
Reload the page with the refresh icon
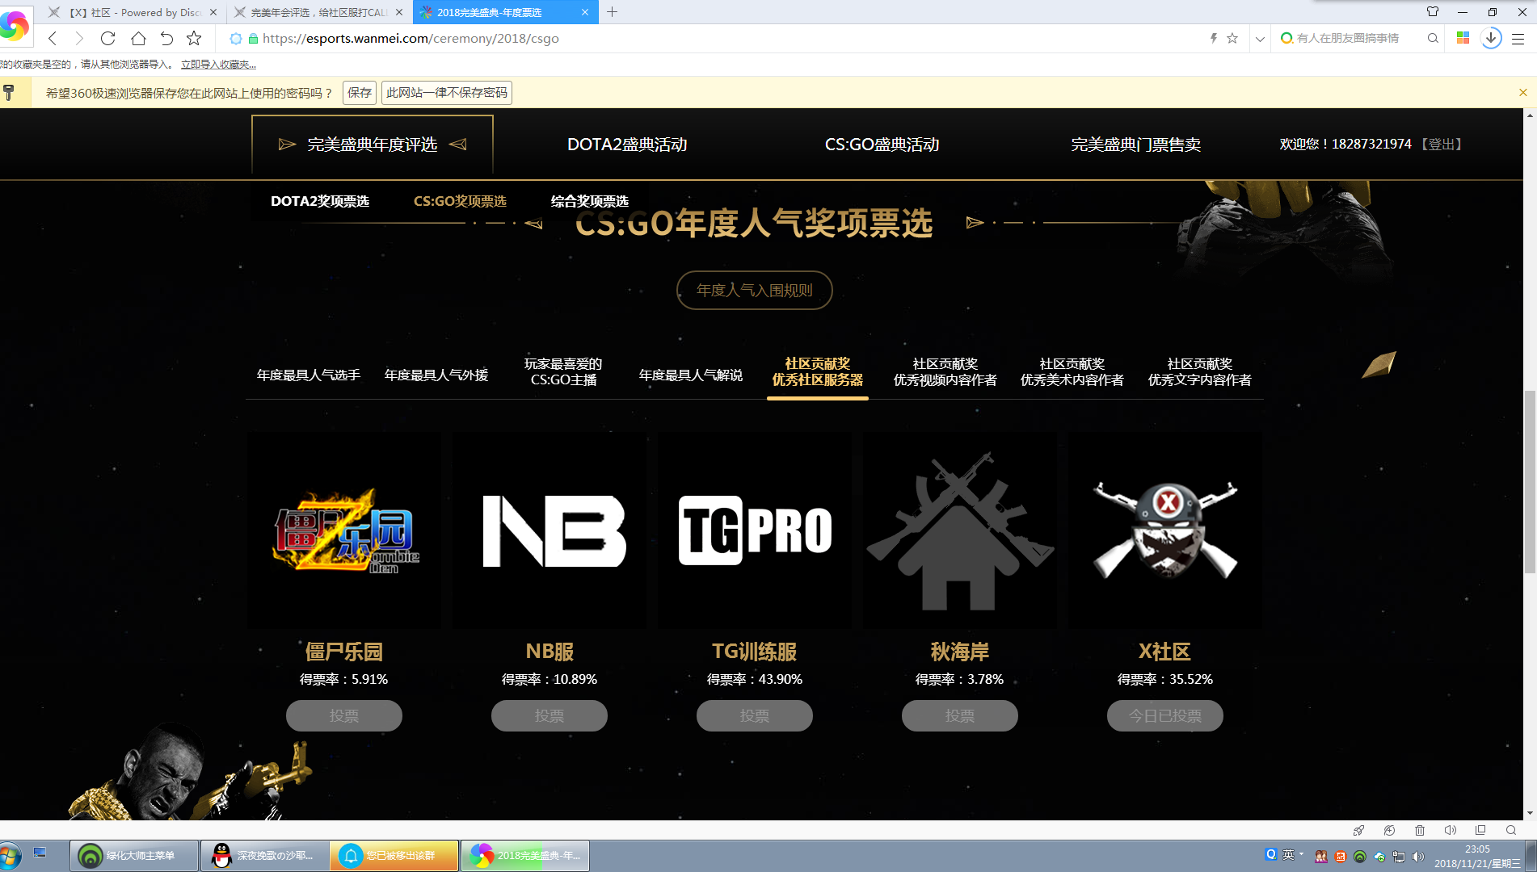pos(107,38)
